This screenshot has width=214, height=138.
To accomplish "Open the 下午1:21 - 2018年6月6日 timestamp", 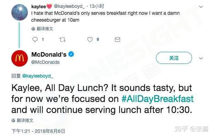I will tap(38, 131).
